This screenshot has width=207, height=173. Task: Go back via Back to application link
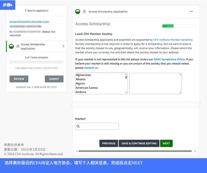pos(37,11)
